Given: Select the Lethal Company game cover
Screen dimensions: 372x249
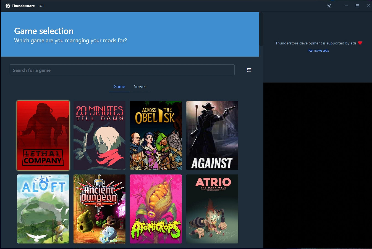Looking at the screenshot, I should 43,135.
